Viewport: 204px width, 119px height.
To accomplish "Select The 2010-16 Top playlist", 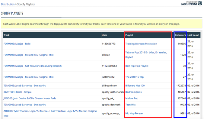I will (134, 77).
